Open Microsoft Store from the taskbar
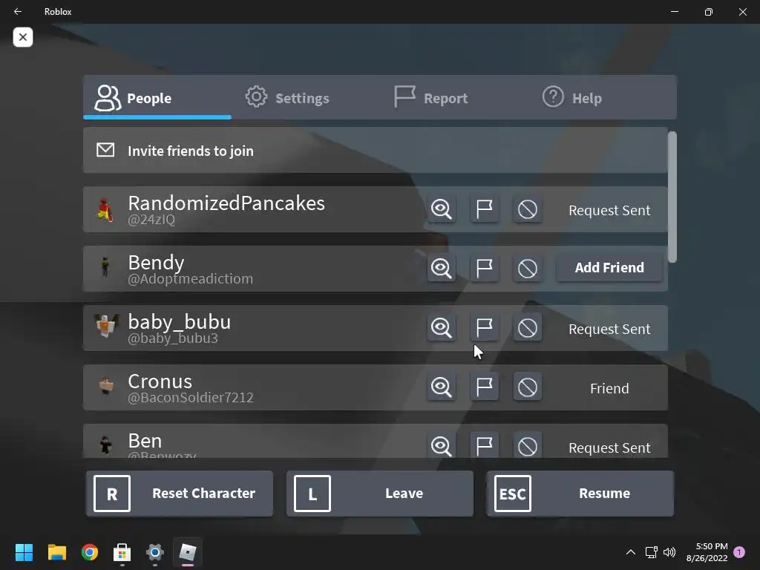760x570 pixels. click(x=122, y=552)
